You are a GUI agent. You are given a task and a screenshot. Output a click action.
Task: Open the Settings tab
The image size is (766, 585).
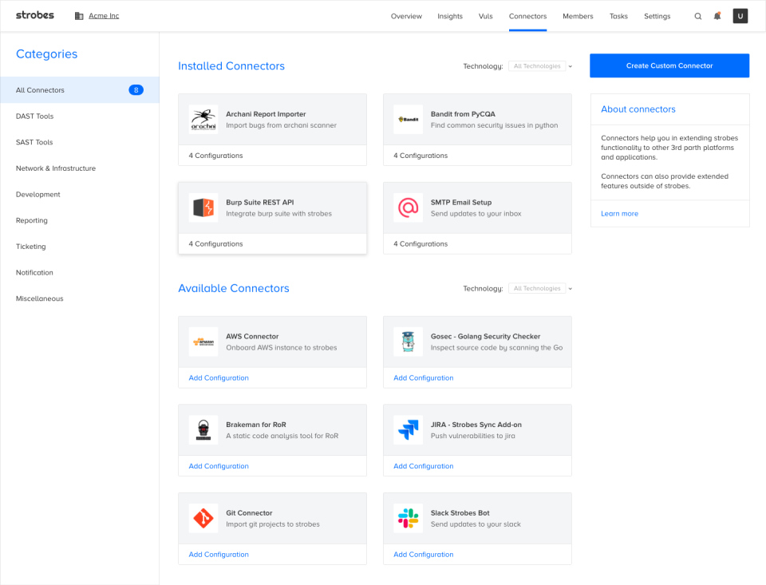click(x=657, y=16)
